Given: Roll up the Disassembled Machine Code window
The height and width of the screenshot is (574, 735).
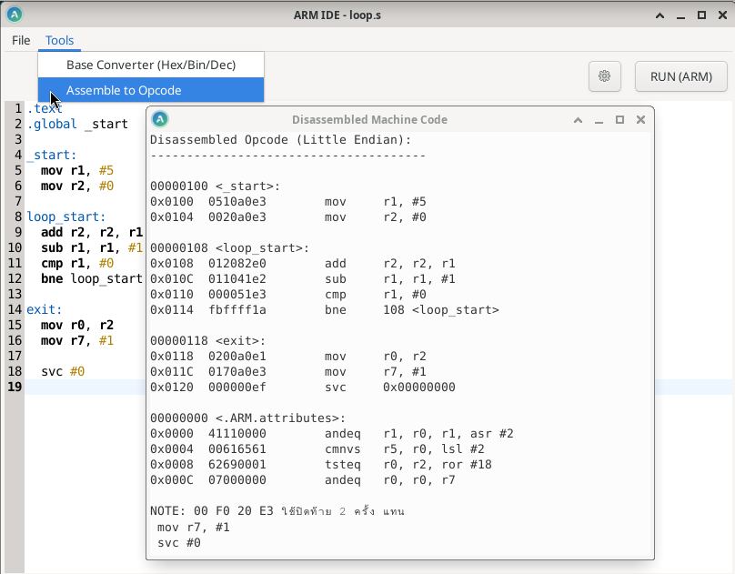Looking at the screenshot, I should coord(578,120).
